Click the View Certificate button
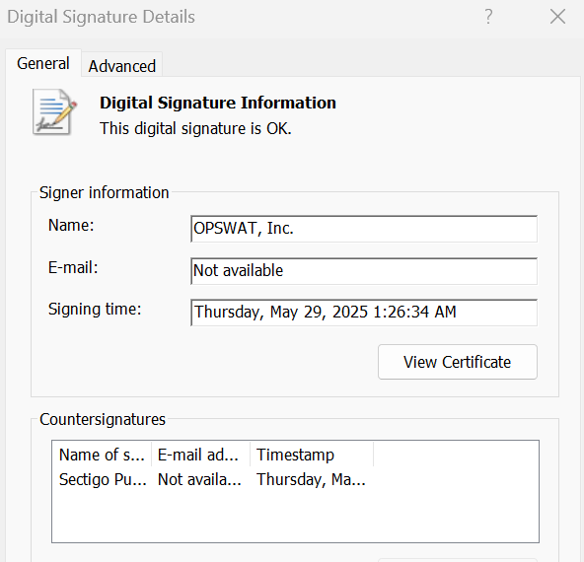Screen dimensions: 584x562 pos(458,362)
